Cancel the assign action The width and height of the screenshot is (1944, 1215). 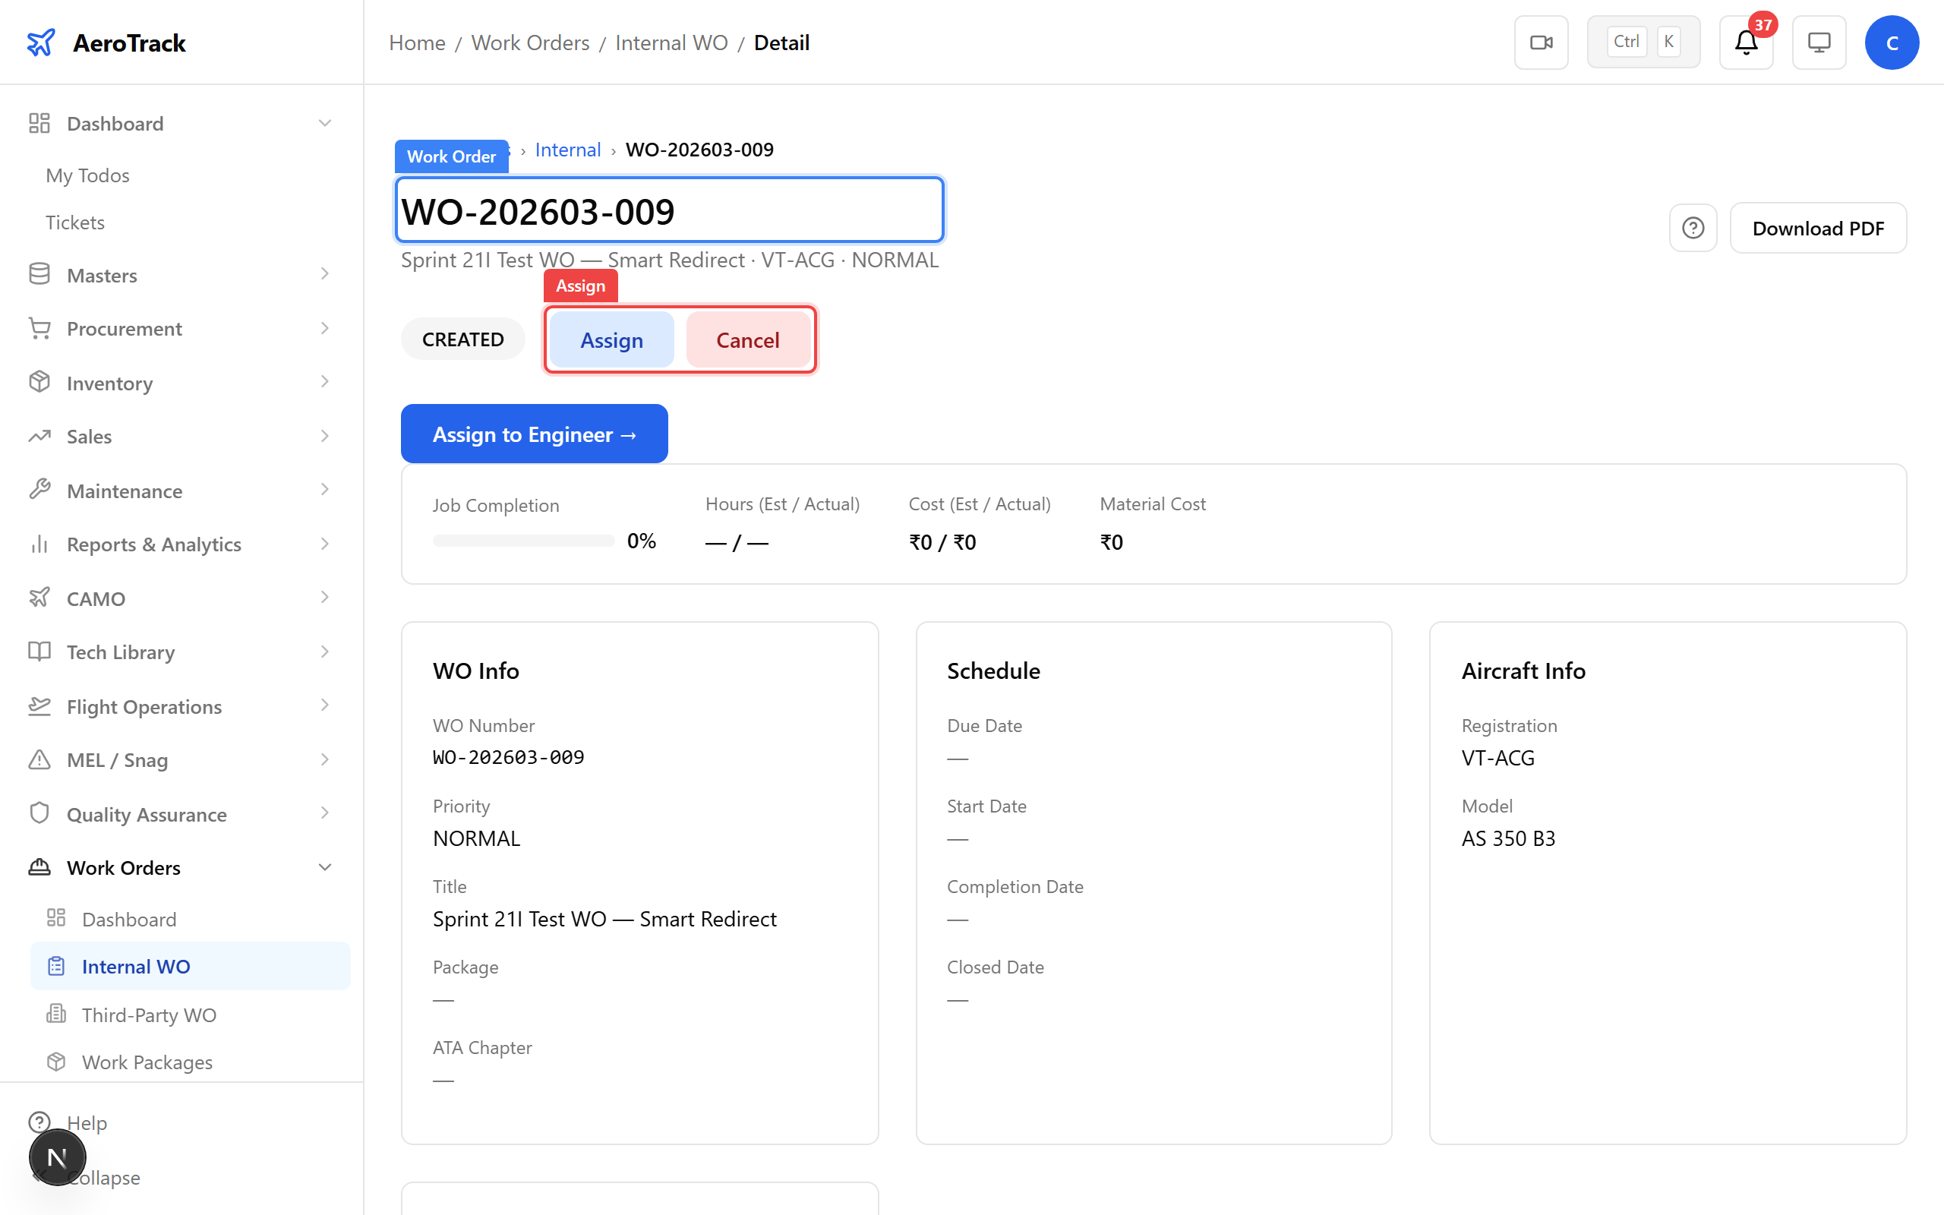click(748, 339)
